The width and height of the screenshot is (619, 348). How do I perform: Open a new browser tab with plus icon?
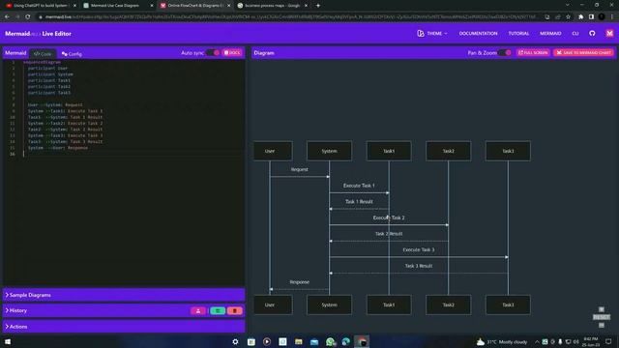click(318, 6)
